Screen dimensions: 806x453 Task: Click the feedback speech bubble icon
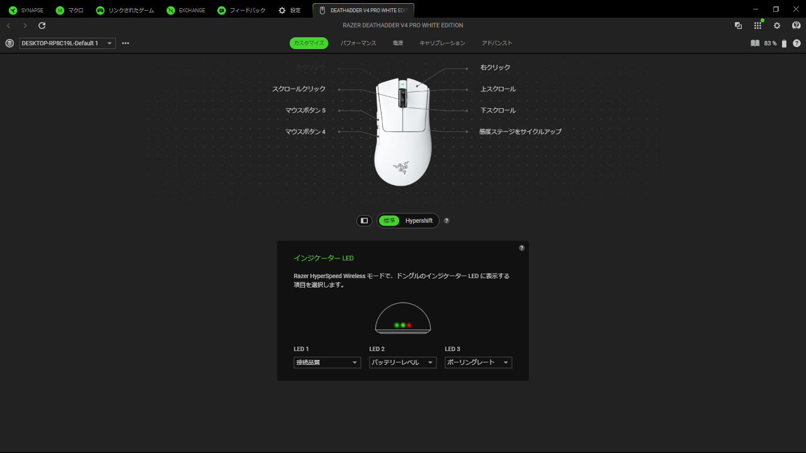tap(222, 11)
